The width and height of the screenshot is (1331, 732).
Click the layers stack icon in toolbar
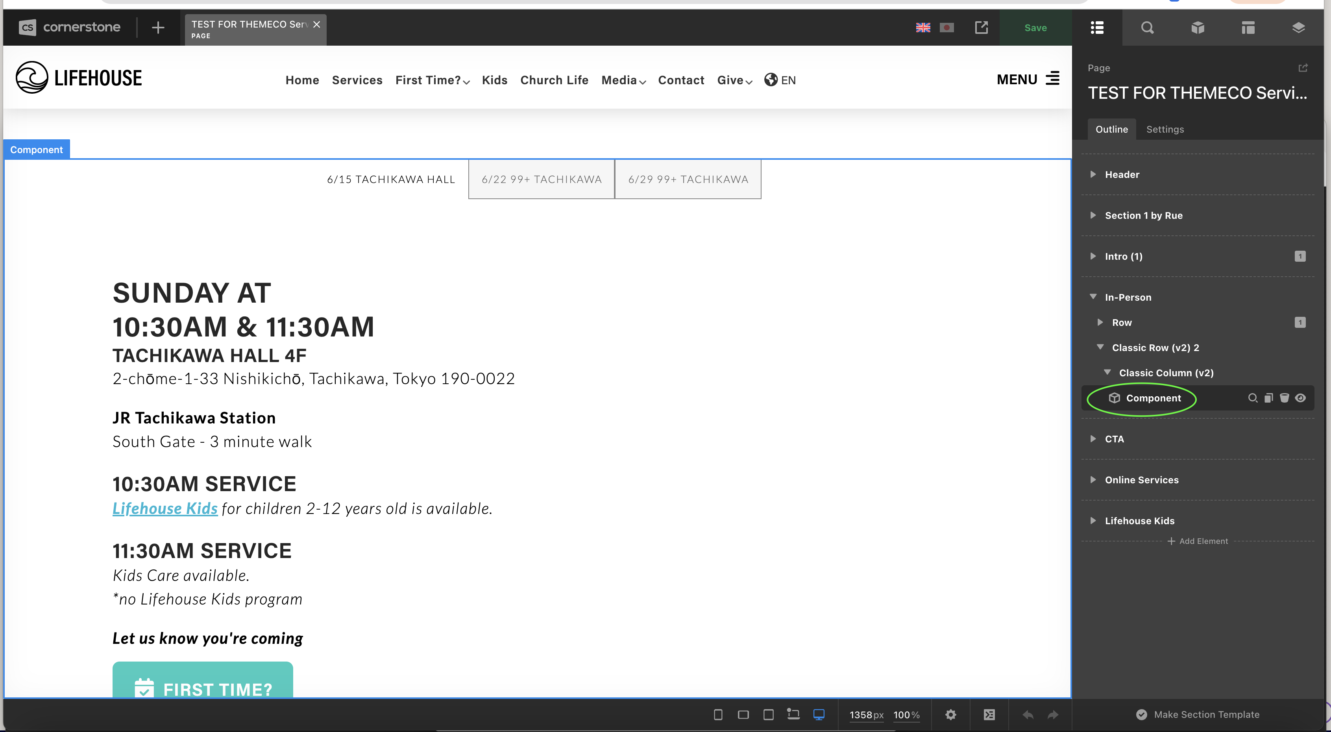(1298, 28)
